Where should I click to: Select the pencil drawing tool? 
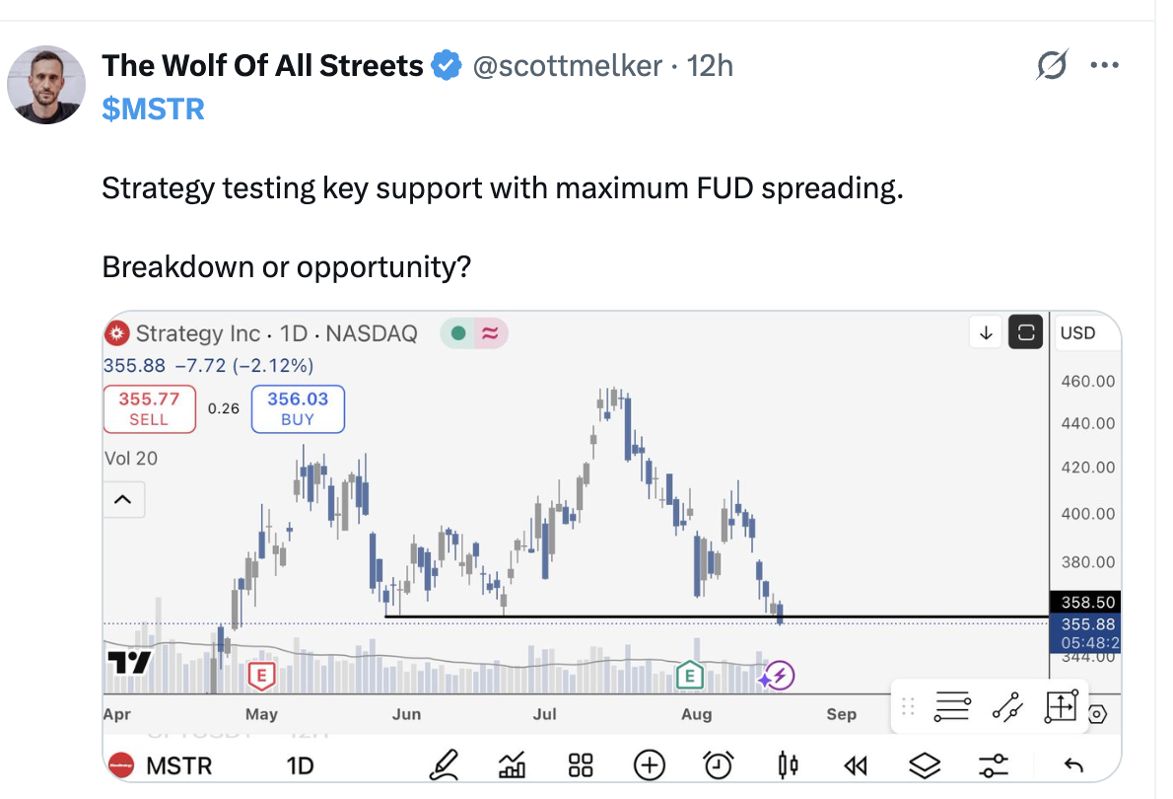(444, 765)
